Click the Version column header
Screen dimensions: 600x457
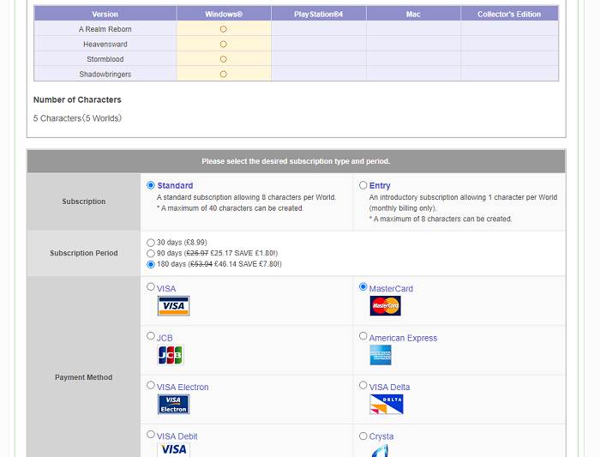(105, 15)
